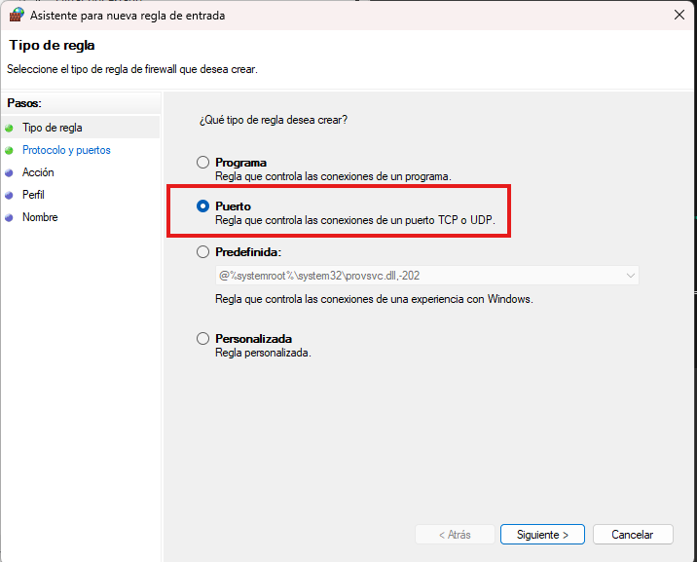Viewport: 697px width, 562px height.
Task: Expand the Predefinida rule dropdown arrow
Action: tap(630, 276)
